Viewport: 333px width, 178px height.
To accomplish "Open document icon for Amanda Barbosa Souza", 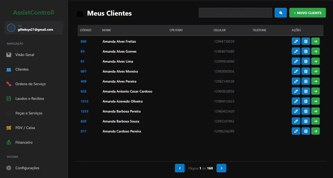I will point(306,121).
